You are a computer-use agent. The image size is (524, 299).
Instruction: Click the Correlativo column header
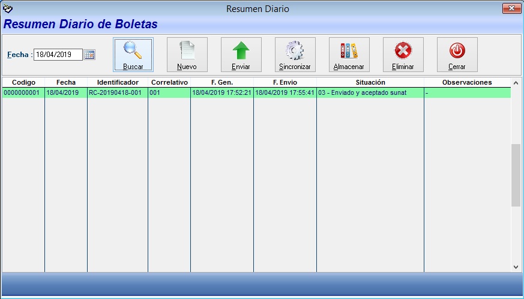click(x=169, y=82)
